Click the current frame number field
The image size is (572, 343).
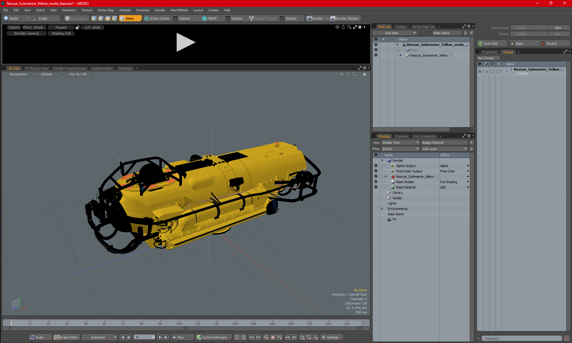tap(142, 337)
